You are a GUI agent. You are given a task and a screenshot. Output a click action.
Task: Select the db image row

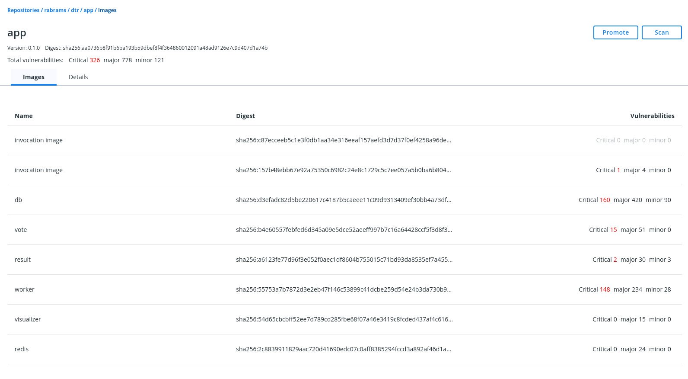coord(18,200)
